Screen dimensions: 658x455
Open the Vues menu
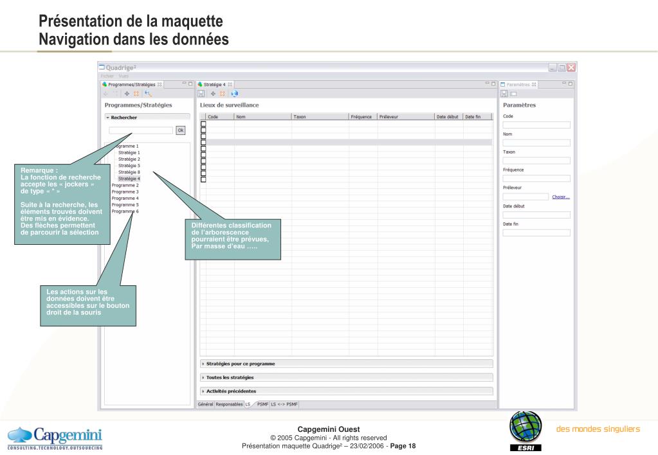(123, 76)
